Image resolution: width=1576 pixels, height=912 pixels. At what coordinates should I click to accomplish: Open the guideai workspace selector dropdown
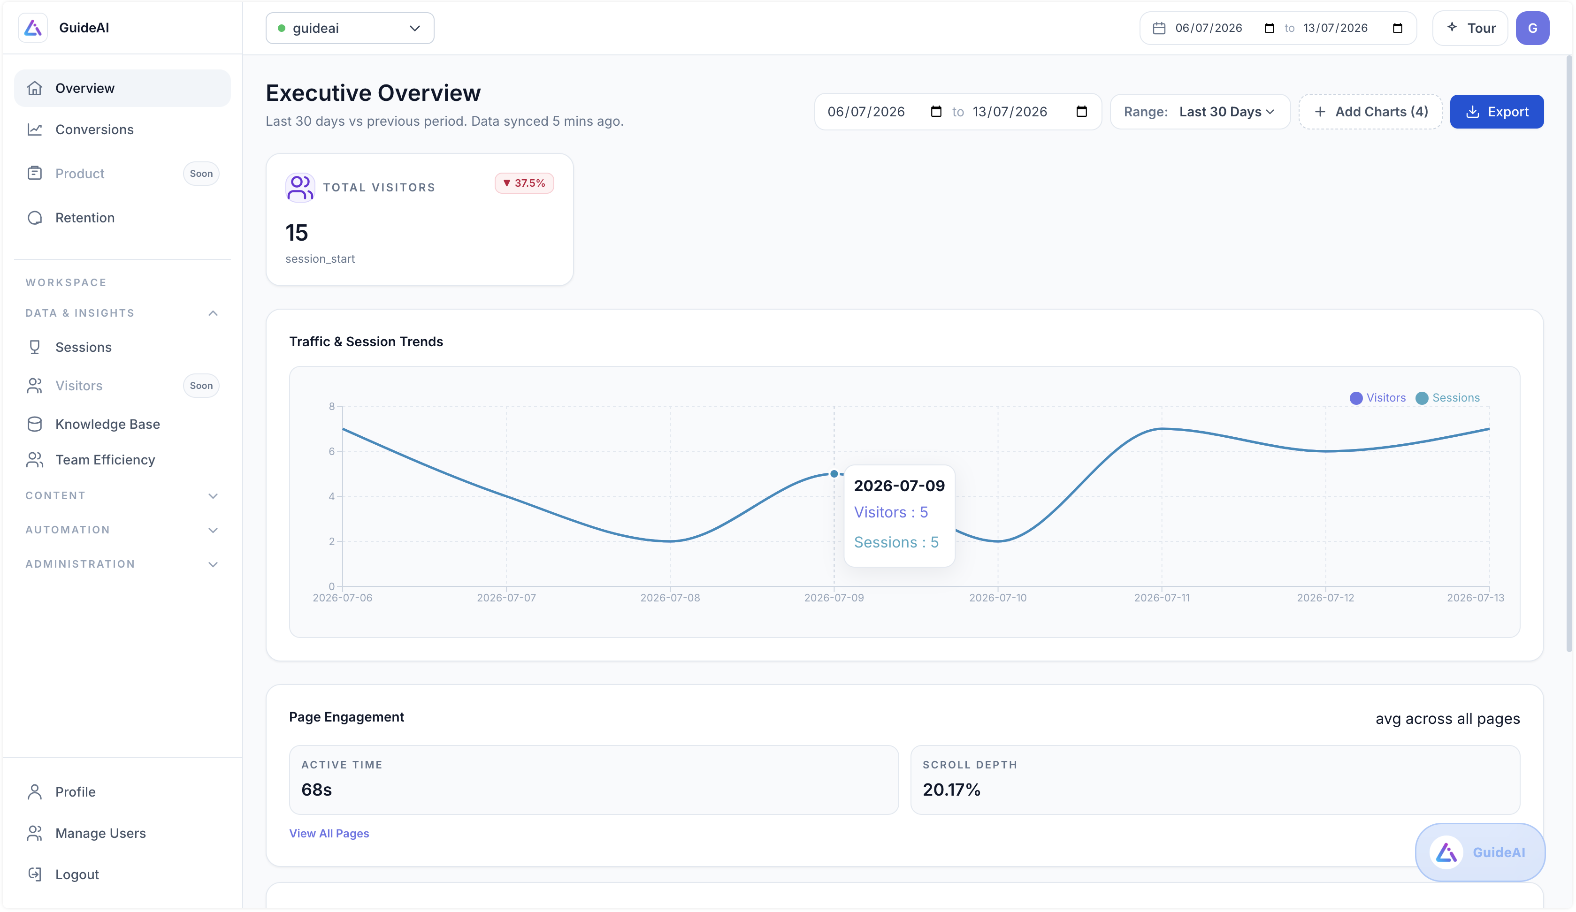pyautogui.click(x=350, y=28)
